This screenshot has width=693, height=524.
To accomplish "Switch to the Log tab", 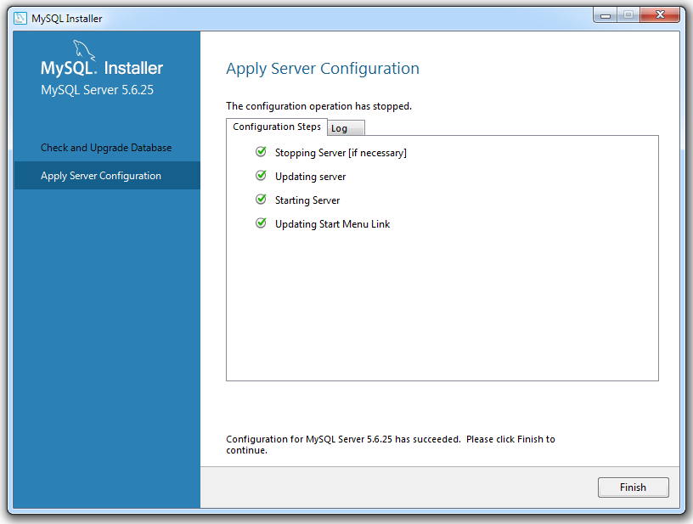I will click(346, 128).
